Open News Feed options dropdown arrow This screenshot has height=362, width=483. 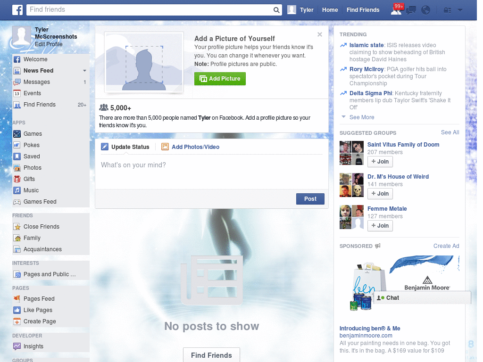coord(84,71)
